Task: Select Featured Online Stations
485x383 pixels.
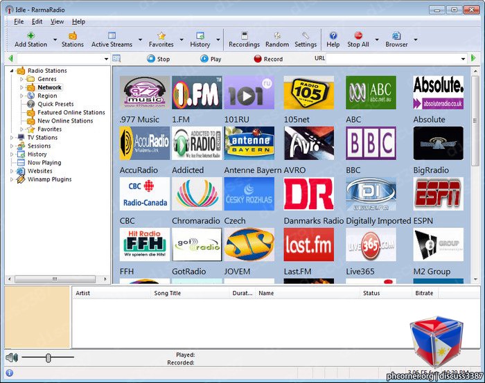Action: click(71, 112)
